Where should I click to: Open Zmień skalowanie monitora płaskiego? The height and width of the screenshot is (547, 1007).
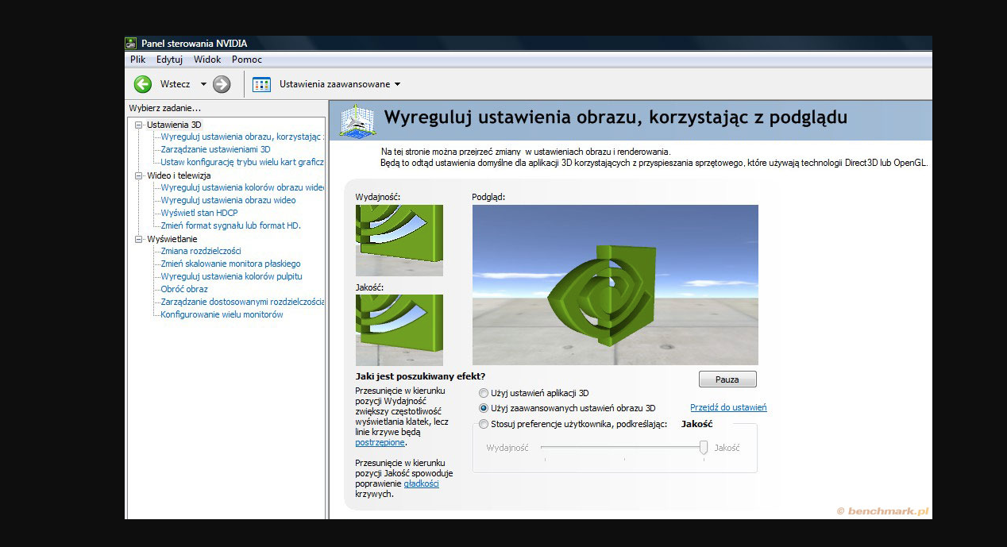pos(230,264)
